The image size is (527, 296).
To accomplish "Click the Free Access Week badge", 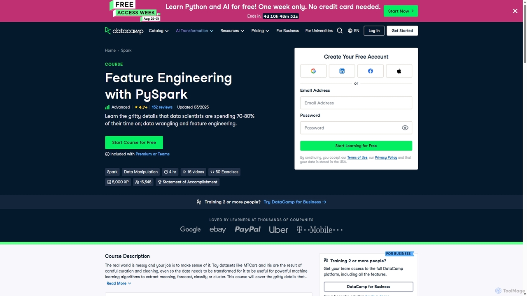I will click(135, 11).
